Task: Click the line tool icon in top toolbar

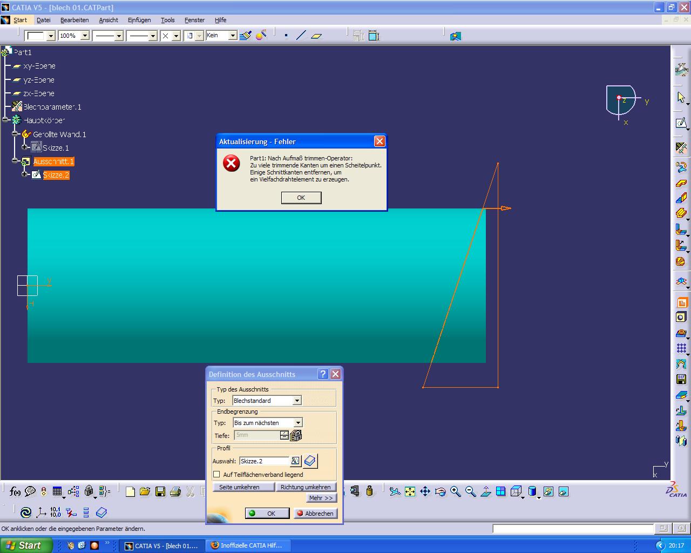Action: click(x=301, y=36)
